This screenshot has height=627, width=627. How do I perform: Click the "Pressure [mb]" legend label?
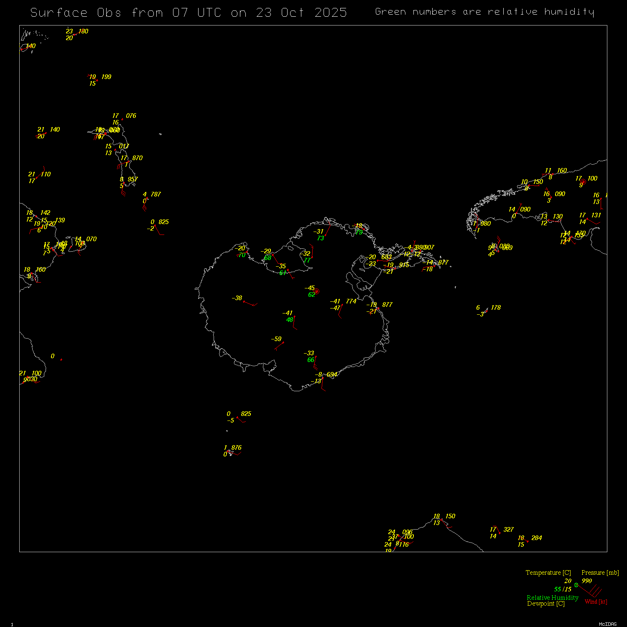pos(600,573)
